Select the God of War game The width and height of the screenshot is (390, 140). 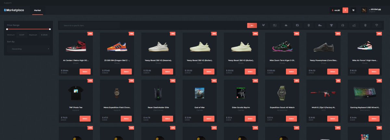[209, 119]
